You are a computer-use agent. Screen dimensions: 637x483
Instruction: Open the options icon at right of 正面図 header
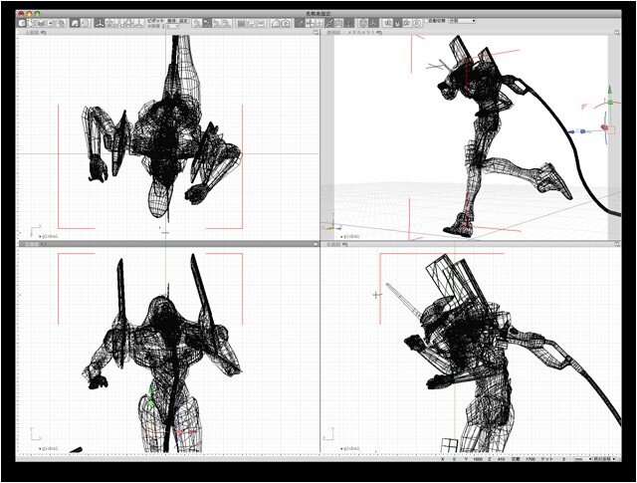click(316, 244)
